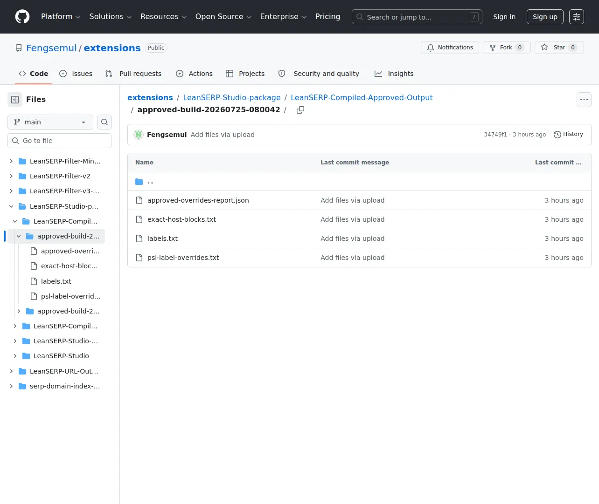Viewport: 599px width, 504px height.
Task: Click file icon for labels.txt table row
Action: point(139,238)
